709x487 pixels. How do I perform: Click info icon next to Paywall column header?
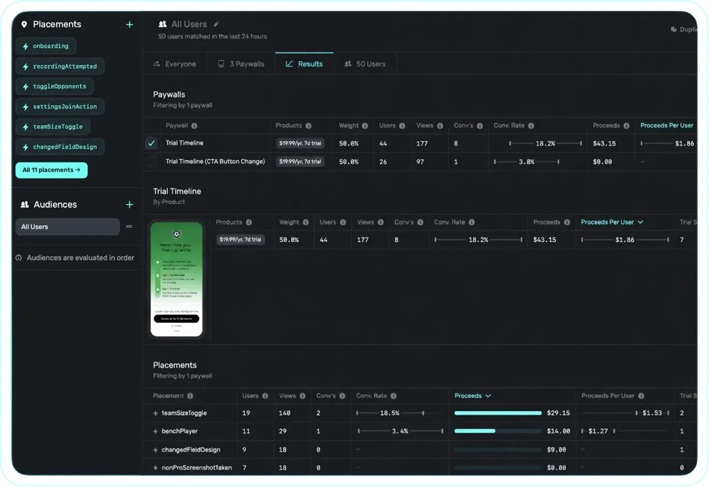(x=194, y=126)
